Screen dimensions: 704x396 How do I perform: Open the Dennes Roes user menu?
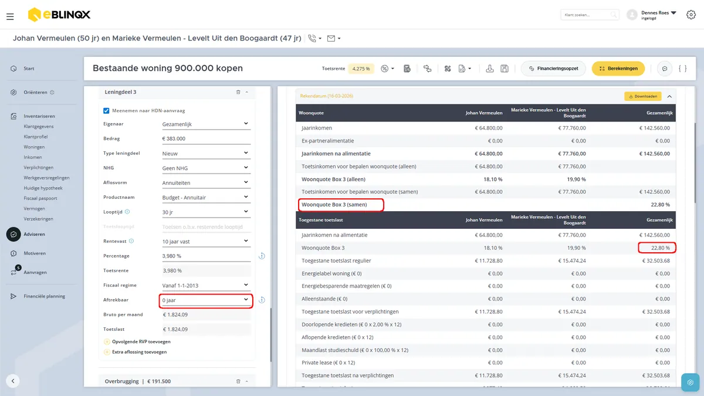[x=658, y=15]
